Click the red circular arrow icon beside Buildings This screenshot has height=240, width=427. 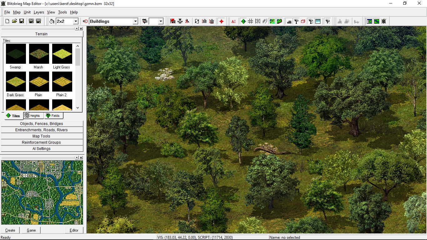pos(85,21)
